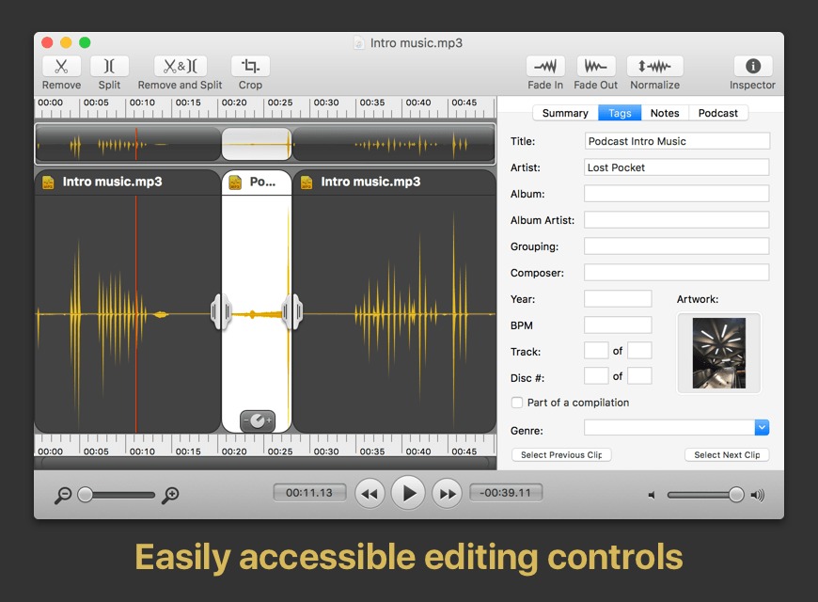This screenshot has height=602, width=818.
Task: Click the rewind button
Action: pos(370,493)
